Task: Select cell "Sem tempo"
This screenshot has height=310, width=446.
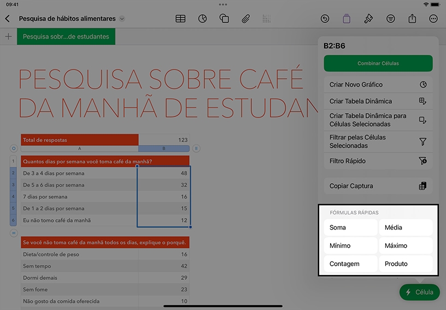Action: pos(80,266)
